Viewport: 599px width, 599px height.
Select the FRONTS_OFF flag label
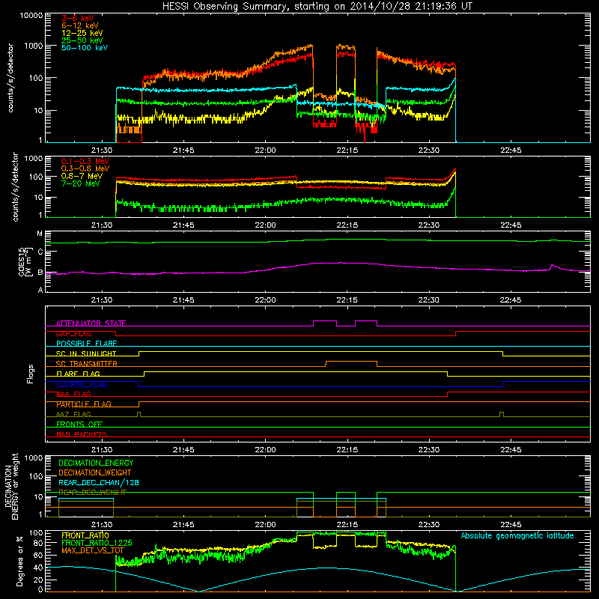click(x=79, y=425)
